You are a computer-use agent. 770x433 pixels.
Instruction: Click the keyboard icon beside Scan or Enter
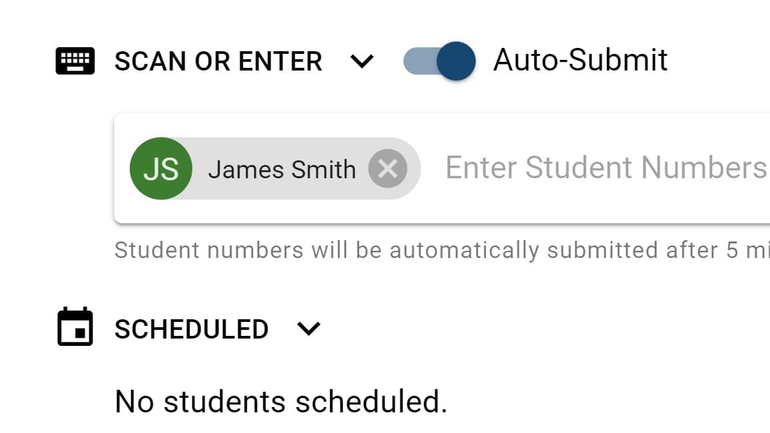[x=75, y=61]
